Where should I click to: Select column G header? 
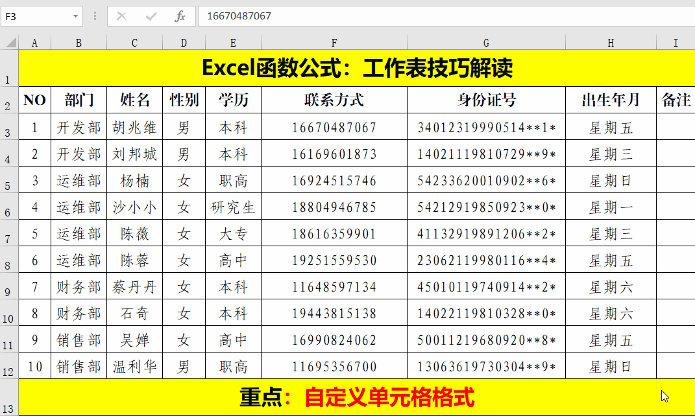pyautogui.click(x=486, y=43)
